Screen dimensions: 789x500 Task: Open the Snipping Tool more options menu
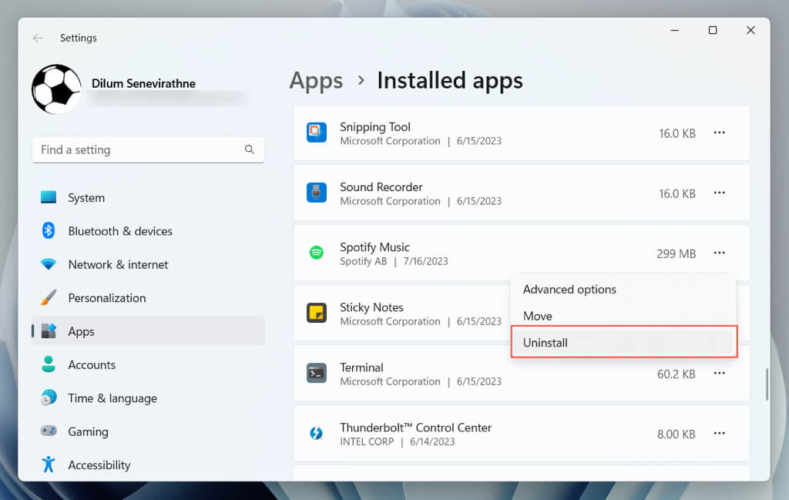tap(719, 133)
